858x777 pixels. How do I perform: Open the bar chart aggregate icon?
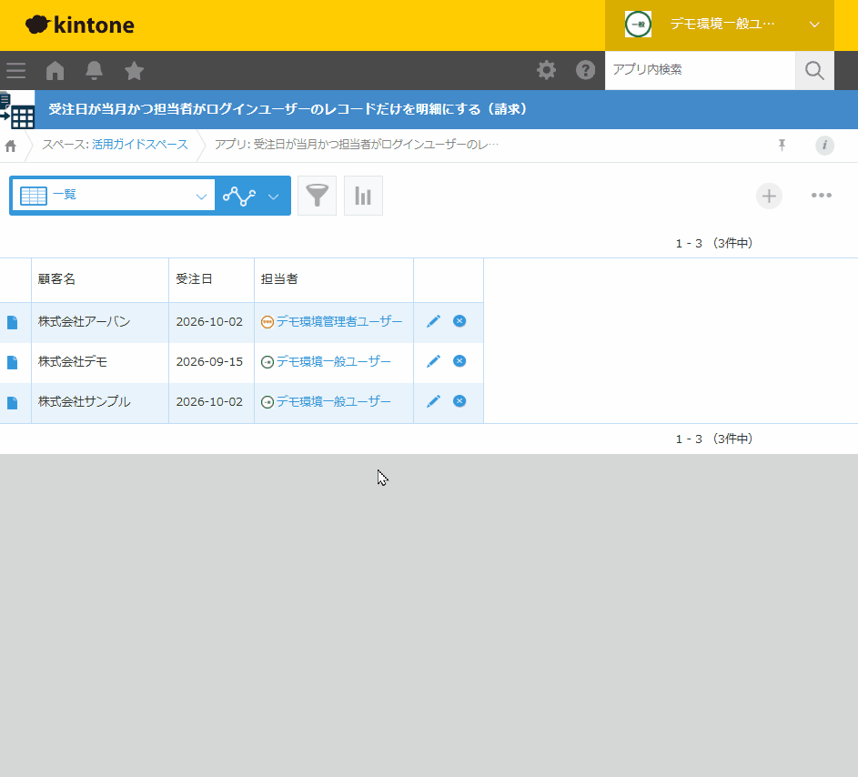(363, 196)
